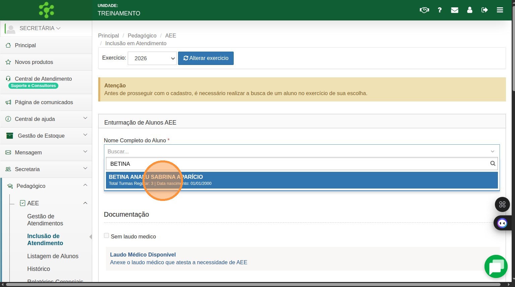Click the Alterar exercicio button

206,58
